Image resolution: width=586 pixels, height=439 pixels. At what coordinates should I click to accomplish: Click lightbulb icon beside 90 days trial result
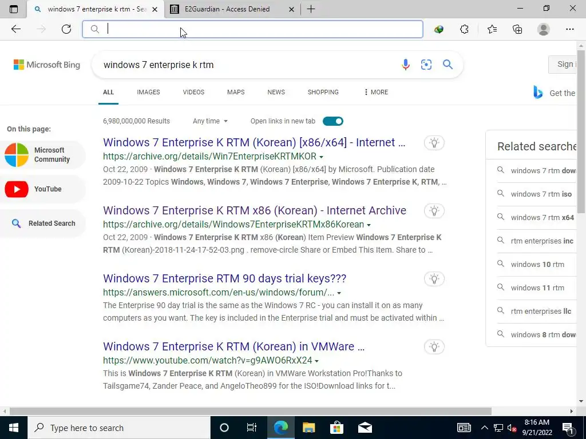434,278
